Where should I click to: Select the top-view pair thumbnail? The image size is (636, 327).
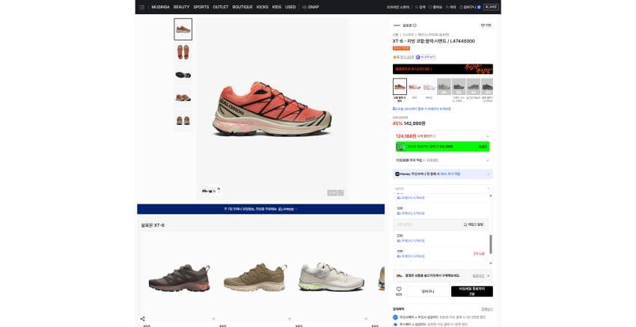pyautogui.click(x=183, y=52)
